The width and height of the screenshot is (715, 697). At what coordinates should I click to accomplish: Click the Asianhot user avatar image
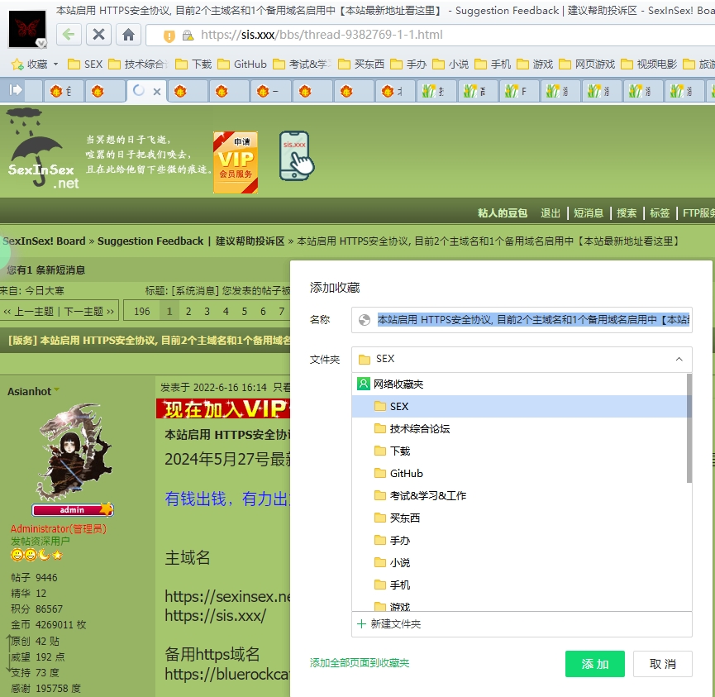click(73, 452)
